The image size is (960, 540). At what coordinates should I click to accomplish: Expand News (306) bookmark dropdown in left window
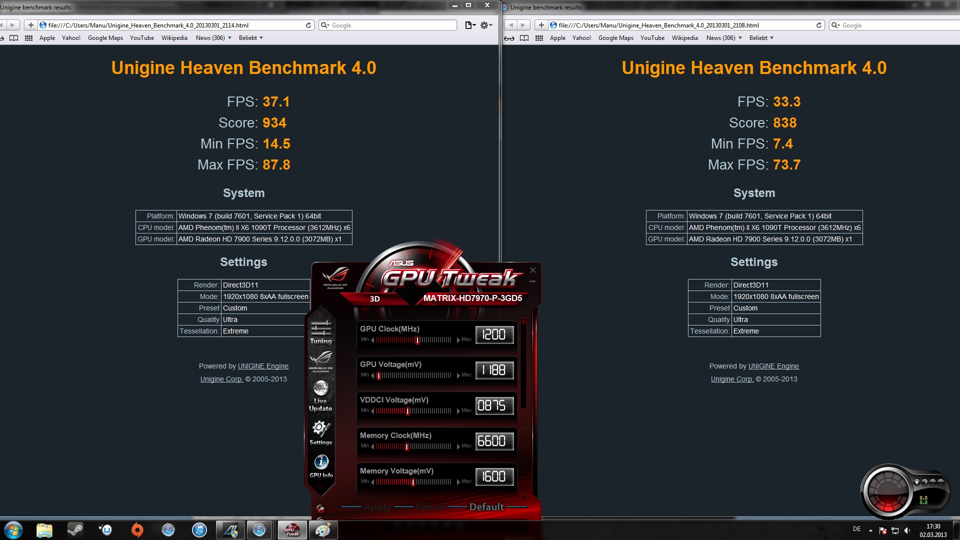point(213,38)
